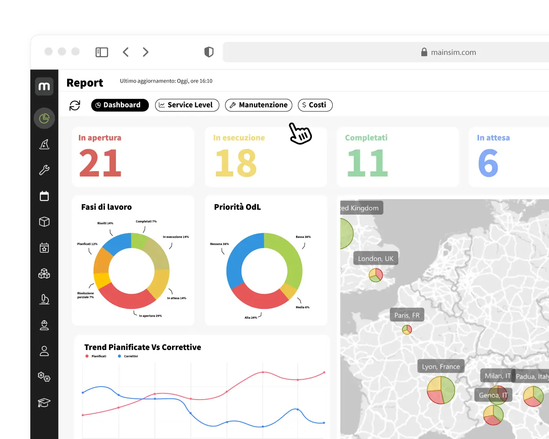Select the pie marker under Lyon, France
The width and height of the screenshot is (549, 439).
click(x=441, y=390)
